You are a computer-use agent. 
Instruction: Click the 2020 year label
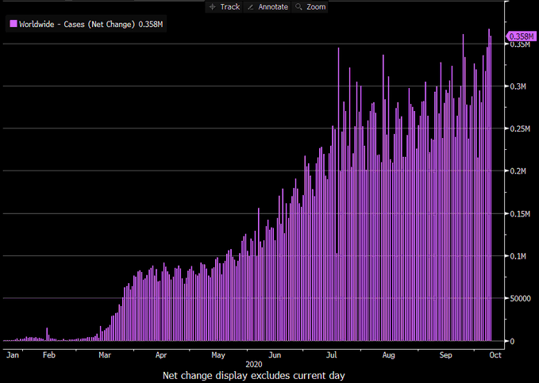point(254,365)
